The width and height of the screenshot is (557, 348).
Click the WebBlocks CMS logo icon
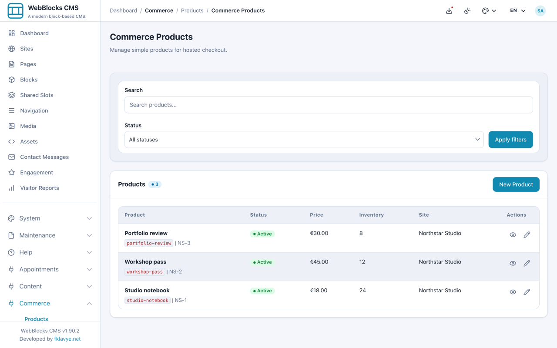15,11
